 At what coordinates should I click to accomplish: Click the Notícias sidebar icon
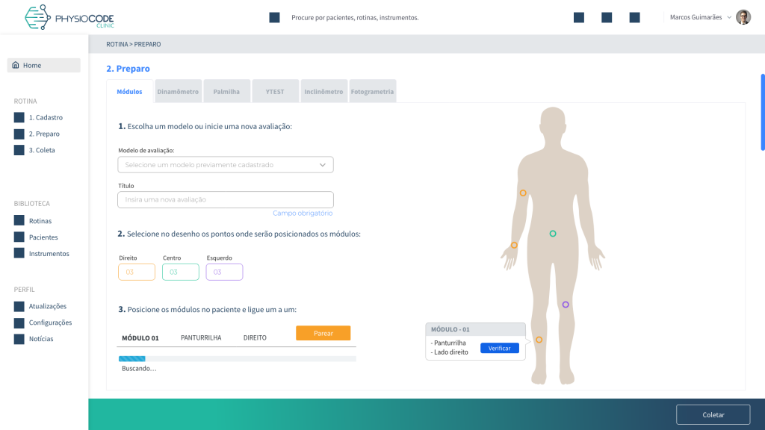[19, 339]
